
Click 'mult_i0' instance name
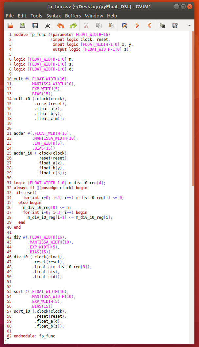(x=22, y=99)
